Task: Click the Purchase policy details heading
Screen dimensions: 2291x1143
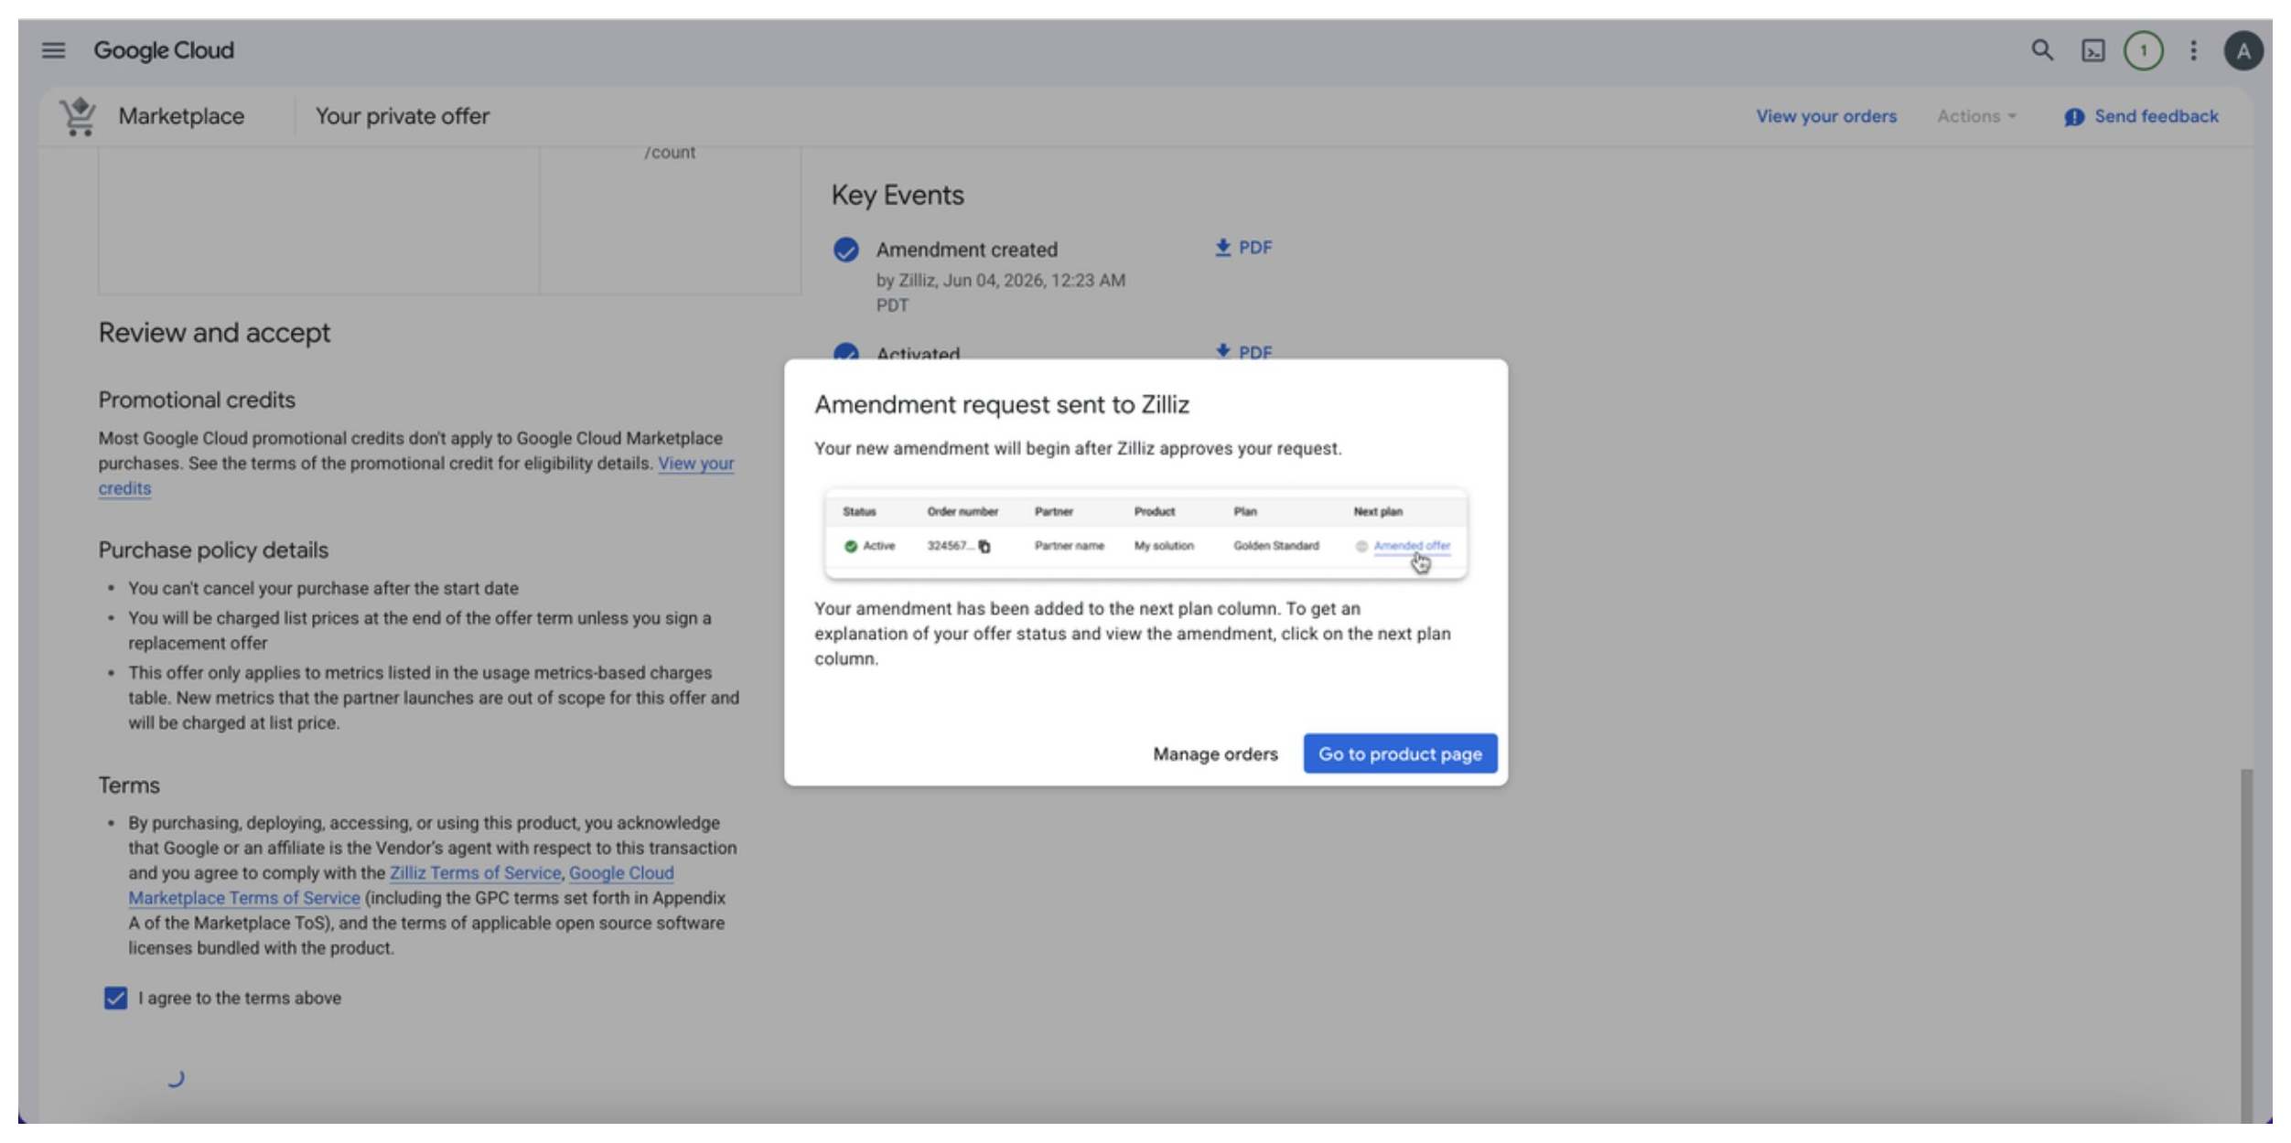Action: [213, 550]
